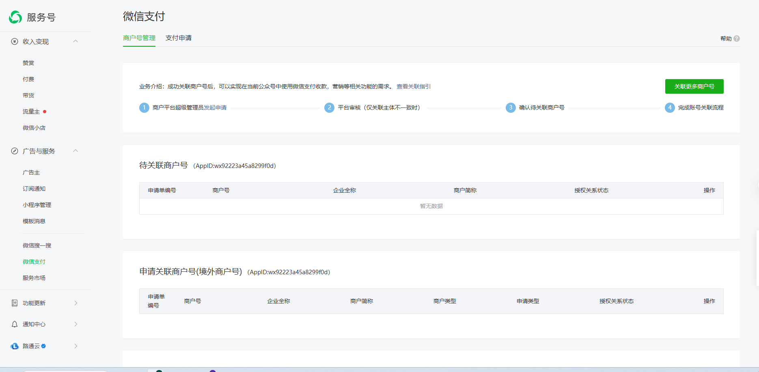This screenshot has height=372, width=759.
Task: Click the 服务号 title text
Action: point(41,17)
